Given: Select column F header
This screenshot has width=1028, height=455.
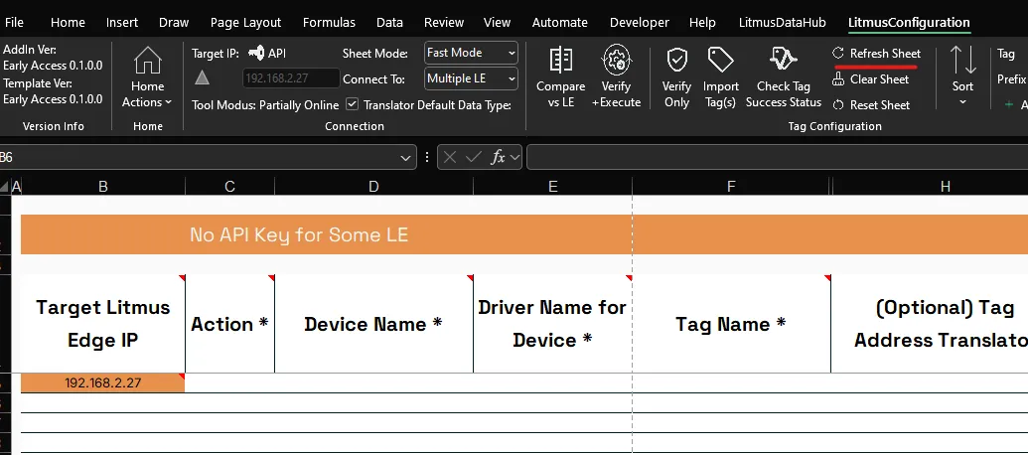Looking at the screenshot, I should tap(731, 187).
